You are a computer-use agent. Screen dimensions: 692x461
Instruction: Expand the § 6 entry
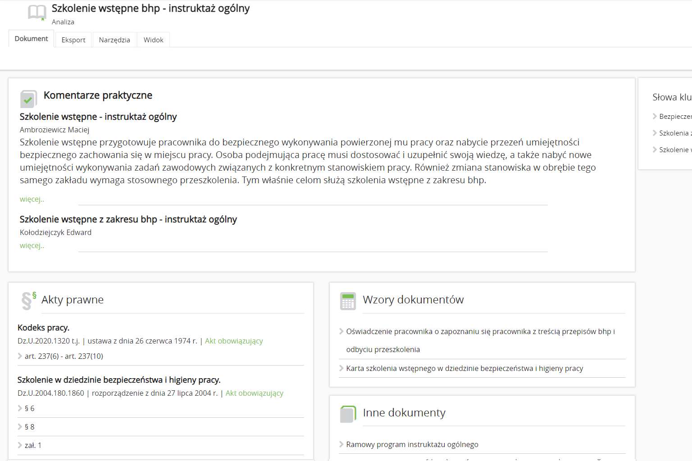pyautogui.click(x=29, y=408)
